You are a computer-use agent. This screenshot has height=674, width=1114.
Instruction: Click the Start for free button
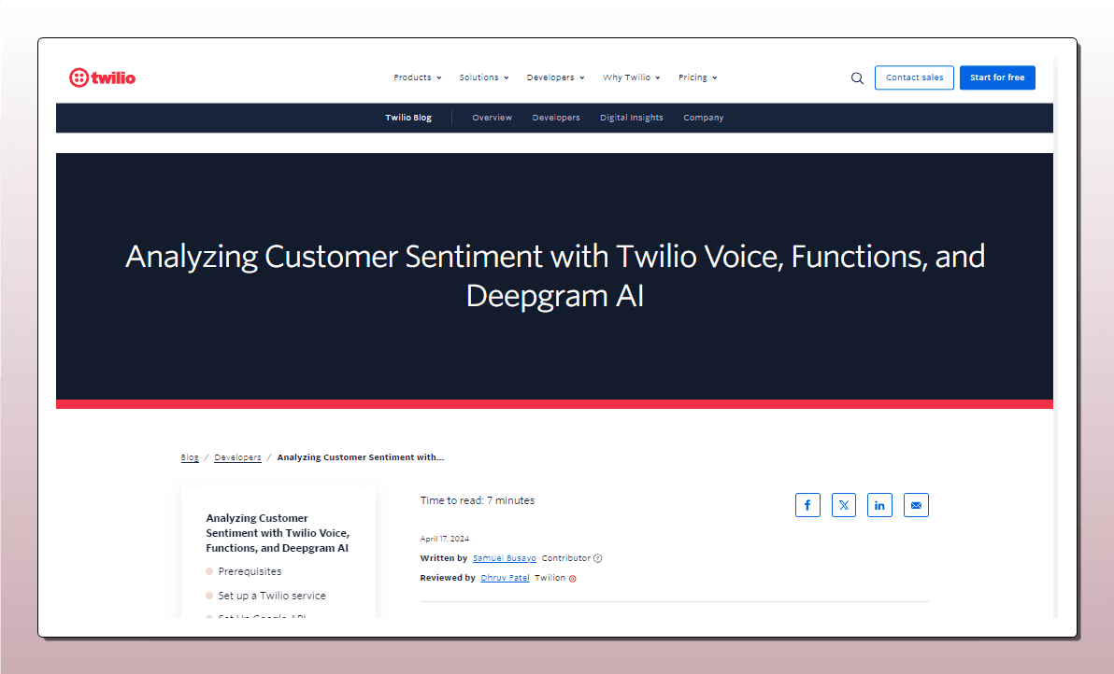point(997,77)
